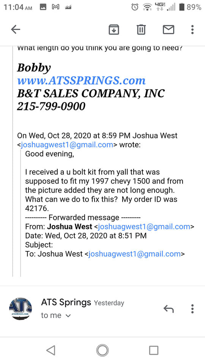Tap the ATS Springs sender avatar
This screenshot has width=205, height=364.
coord(20,309)
